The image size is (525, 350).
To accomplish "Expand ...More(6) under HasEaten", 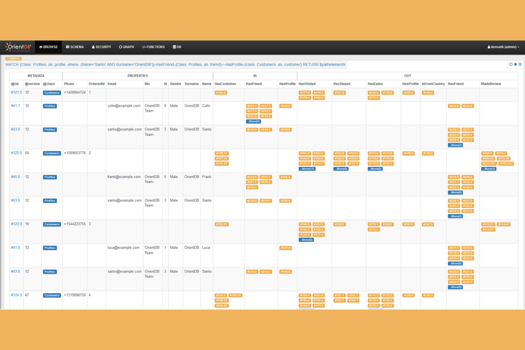I will click(x=375, y=168).
